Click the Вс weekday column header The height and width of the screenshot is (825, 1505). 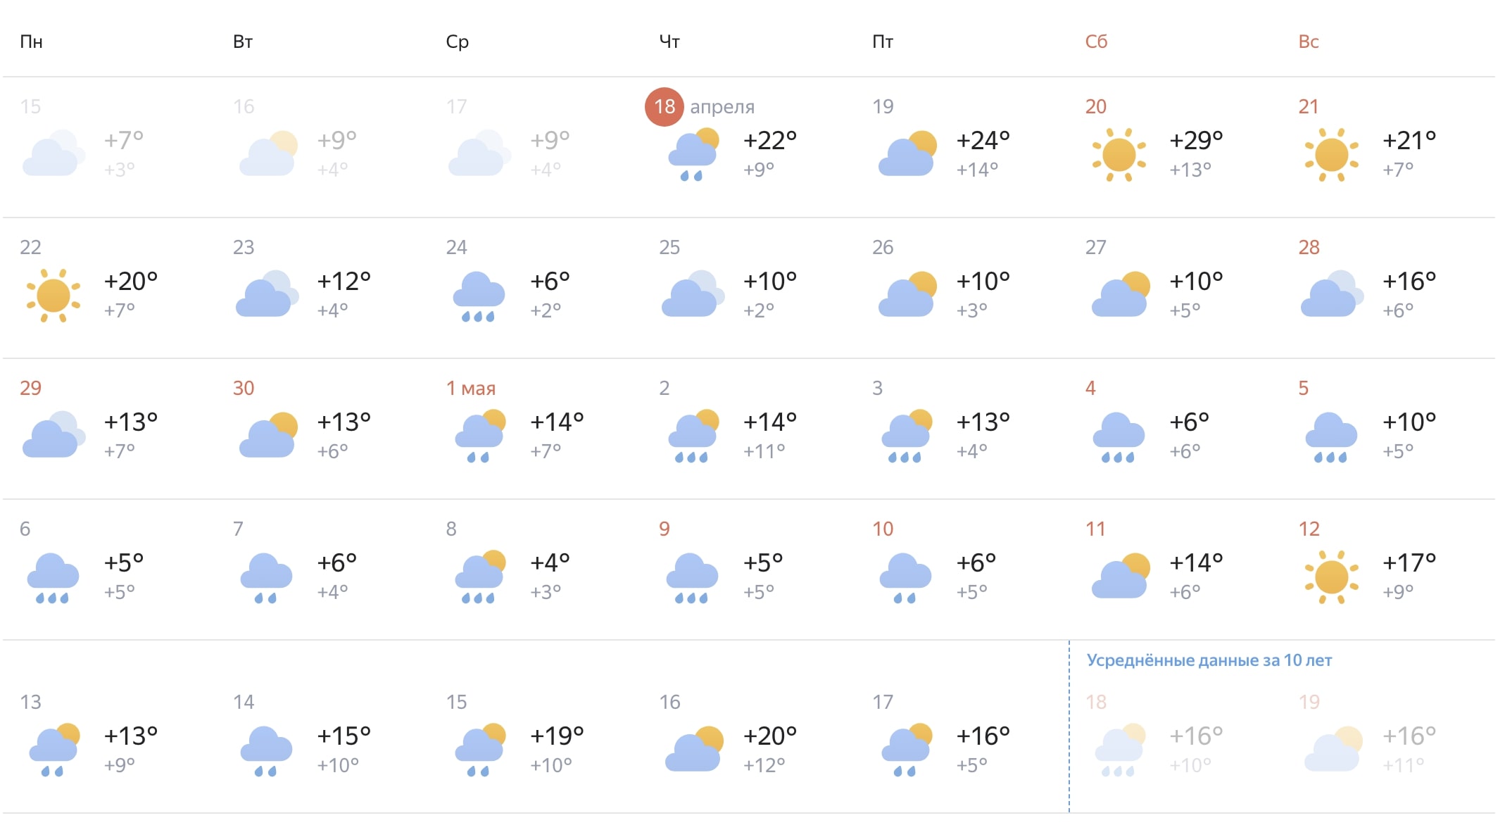click(1309, 42)
